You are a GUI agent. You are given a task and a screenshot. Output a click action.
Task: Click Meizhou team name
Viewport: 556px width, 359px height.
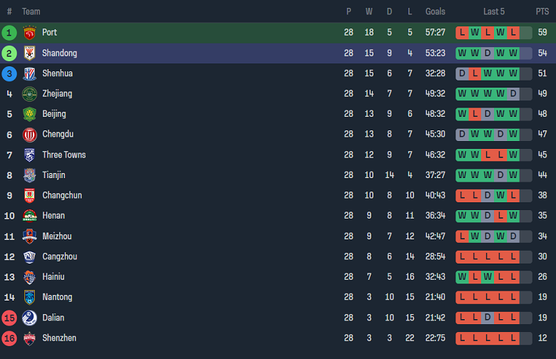click(56, 236)
